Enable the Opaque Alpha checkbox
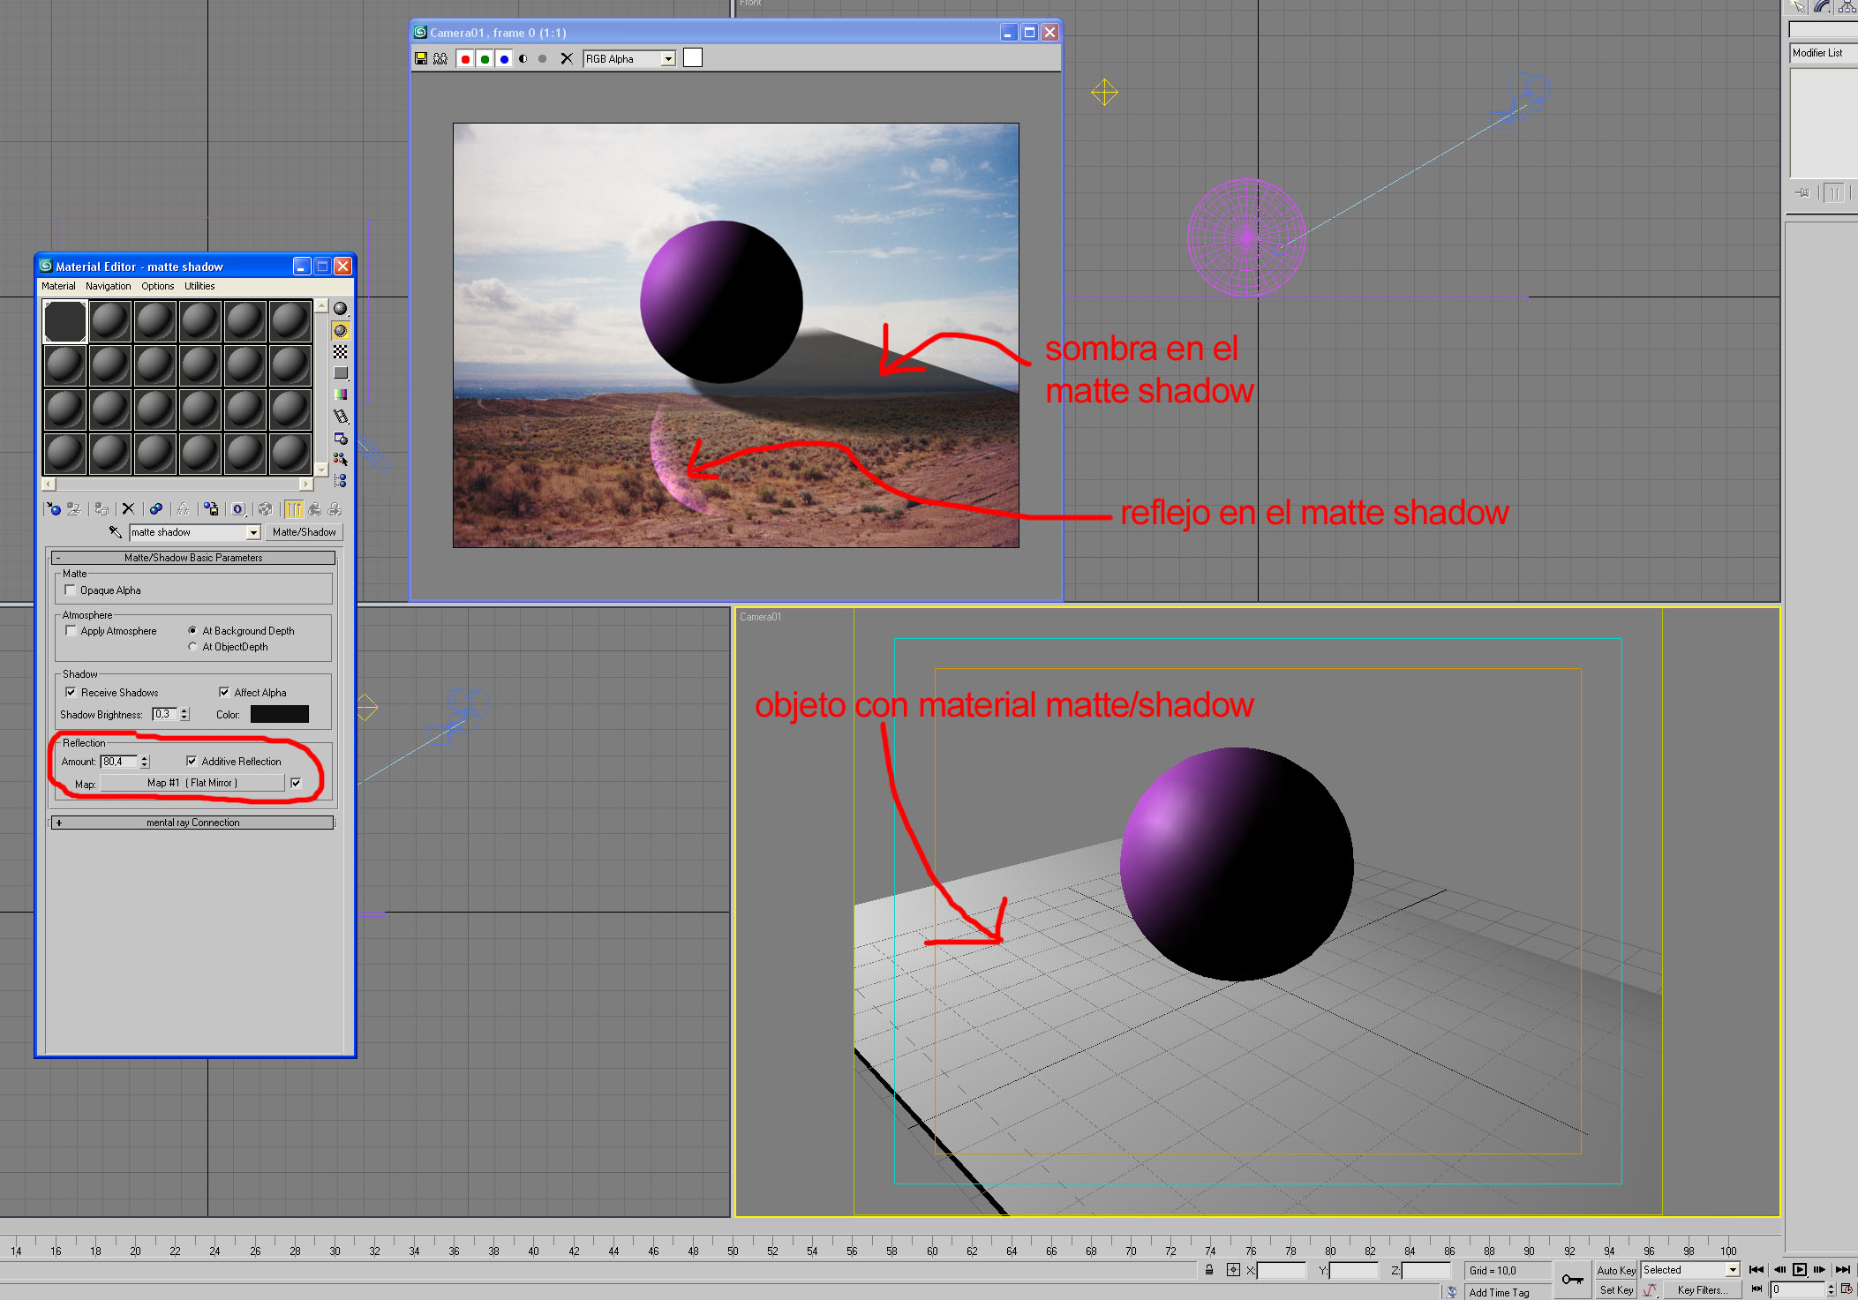The image size is (1858, 1300). [71, 590]
